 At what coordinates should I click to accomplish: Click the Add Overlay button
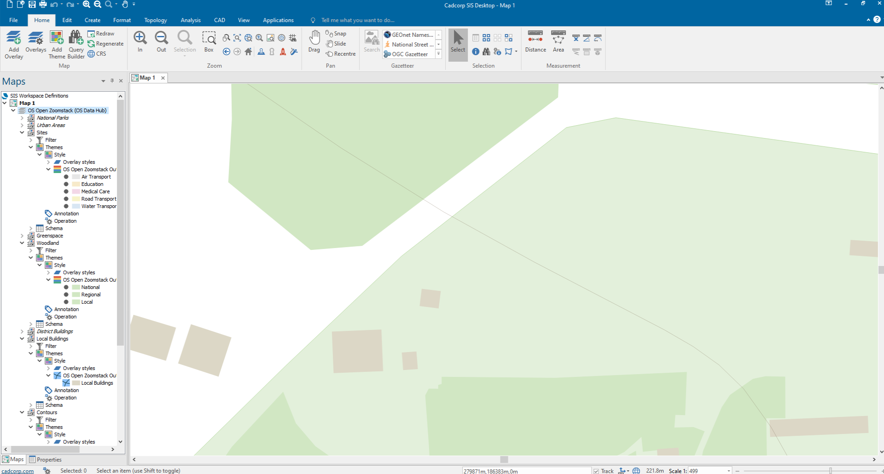pyautogui.click(x=14, y=45)
